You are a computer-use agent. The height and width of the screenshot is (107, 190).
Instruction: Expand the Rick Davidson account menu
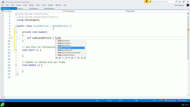[185, 5]
